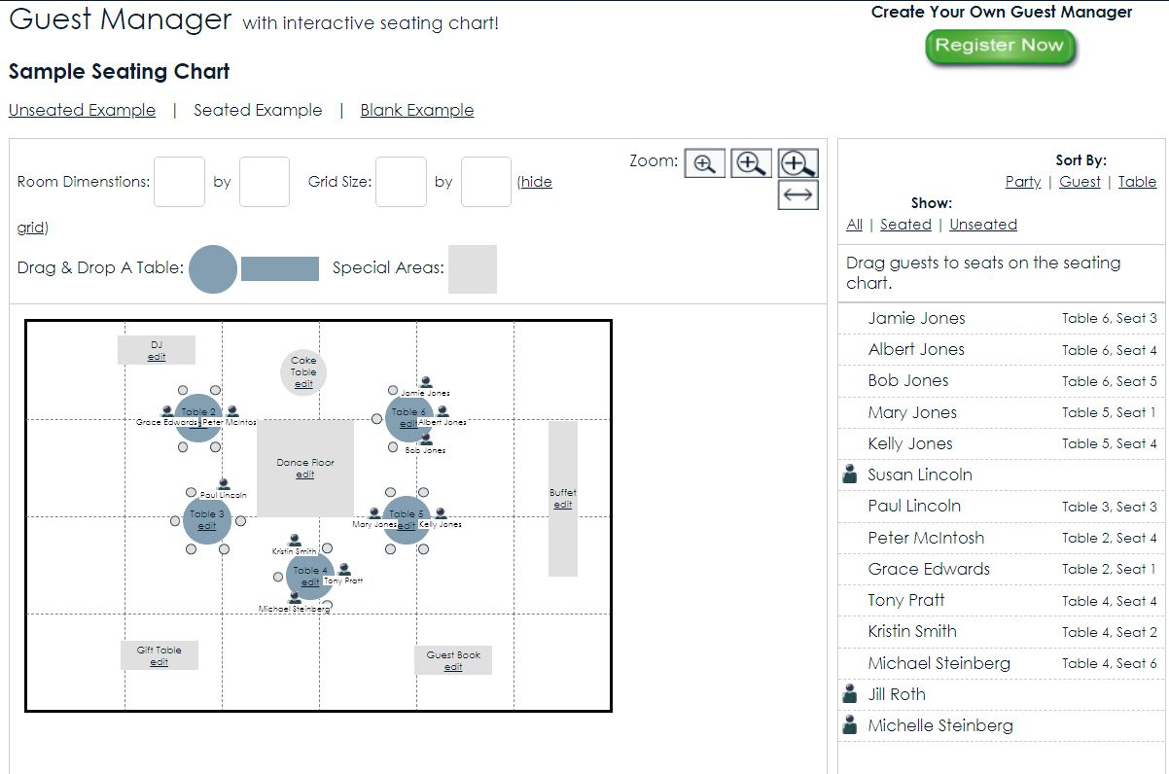Open the Blank Example tab link
The width and height of the screenshot is (1169, 774).
(417, 110)
